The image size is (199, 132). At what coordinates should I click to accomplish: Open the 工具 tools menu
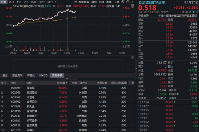pos(117,2)
